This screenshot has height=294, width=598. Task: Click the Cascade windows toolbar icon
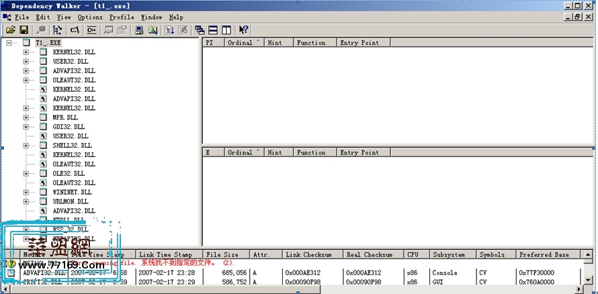(200, 30)
